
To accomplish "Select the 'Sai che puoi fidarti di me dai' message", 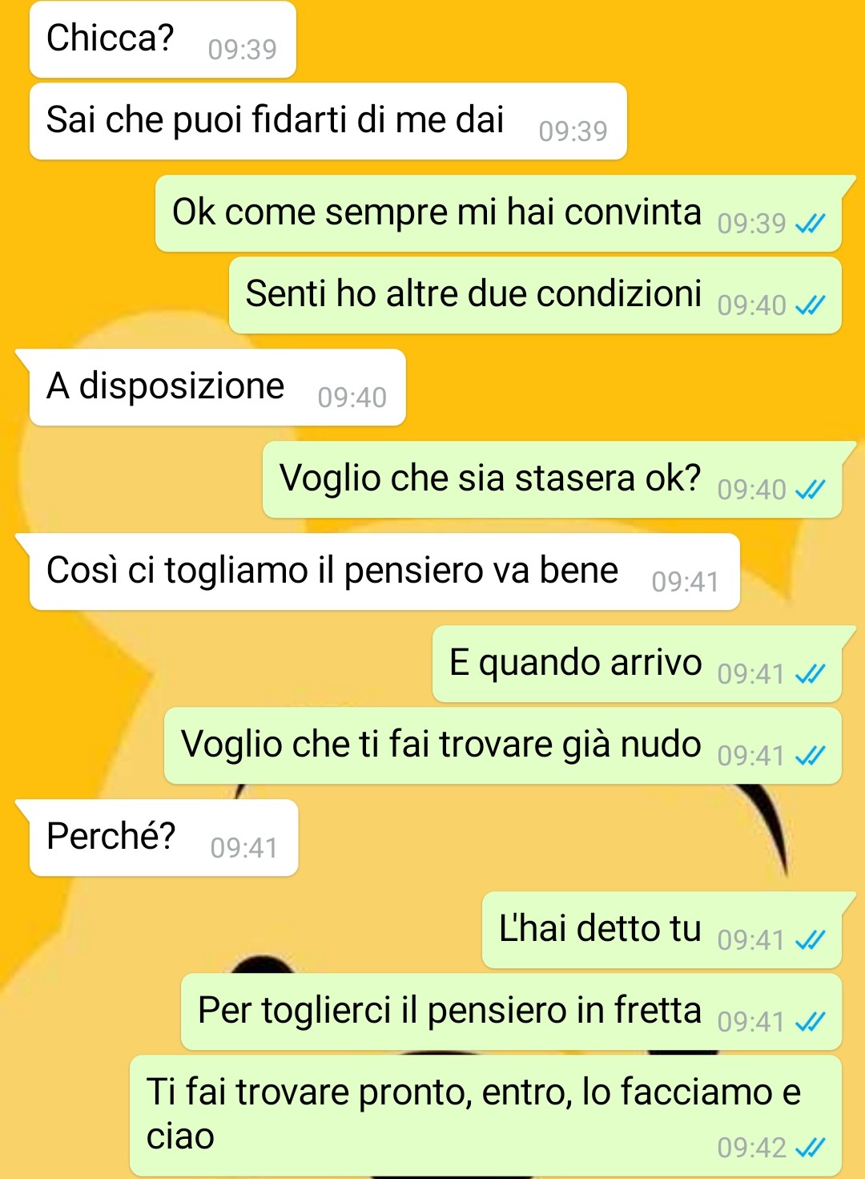I will click(x=328, y=121).
